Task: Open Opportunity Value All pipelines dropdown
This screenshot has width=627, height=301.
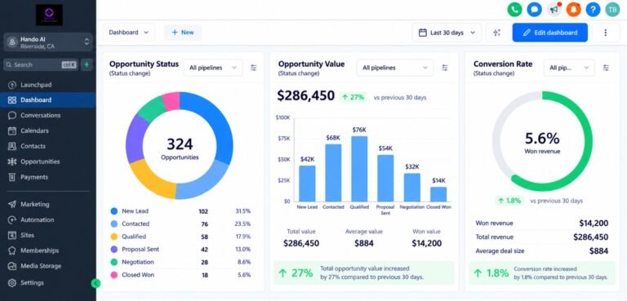Action: tap(394, 68)
